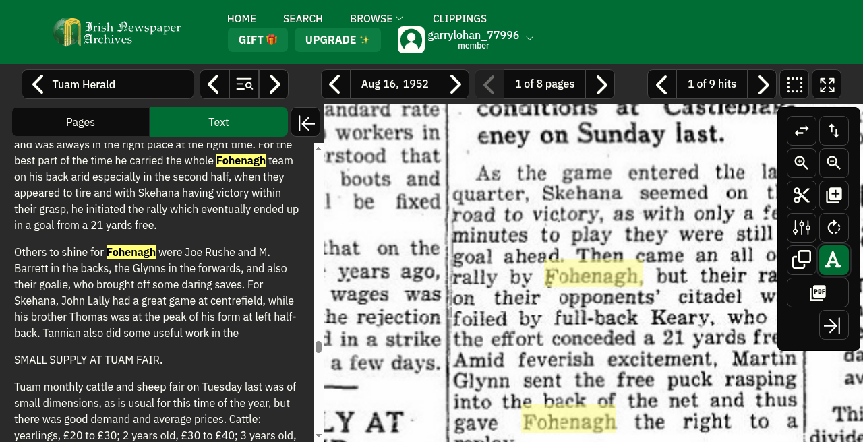Click the user avatar icon
The height and width of the screenshot is (442, 863).
411,40
